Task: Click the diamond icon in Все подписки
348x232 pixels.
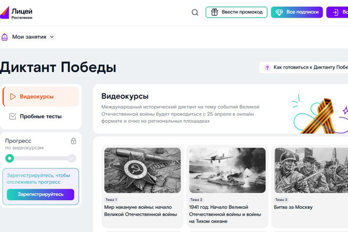Action: (x=279, y=12)
